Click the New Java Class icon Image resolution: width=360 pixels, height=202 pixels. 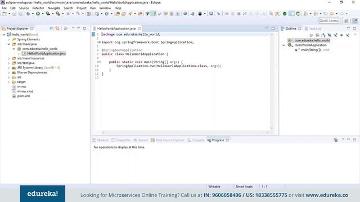click(107, 13)
